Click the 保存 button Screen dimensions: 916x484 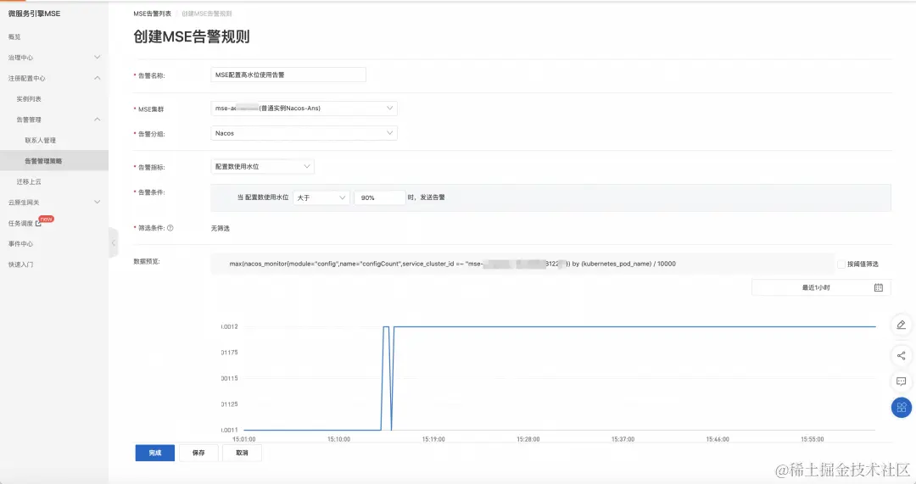198,453
